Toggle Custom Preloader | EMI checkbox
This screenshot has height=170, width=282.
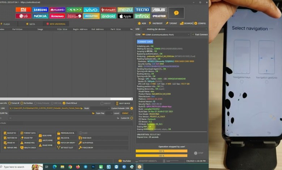point(132,108)
